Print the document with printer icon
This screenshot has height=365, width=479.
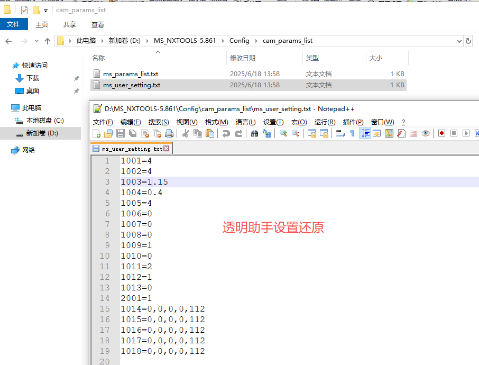click(x=169, y=133)
